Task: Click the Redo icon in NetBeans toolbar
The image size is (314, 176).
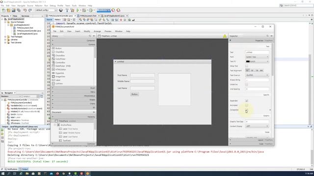Action: (30, 10)
